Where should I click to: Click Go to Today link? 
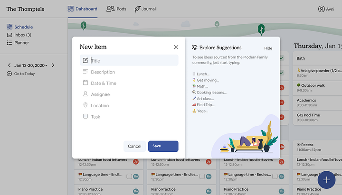click(21, 74)
